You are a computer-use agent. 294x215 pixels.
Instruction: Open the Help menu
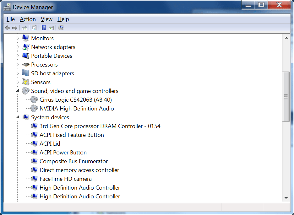pos(63,19)
